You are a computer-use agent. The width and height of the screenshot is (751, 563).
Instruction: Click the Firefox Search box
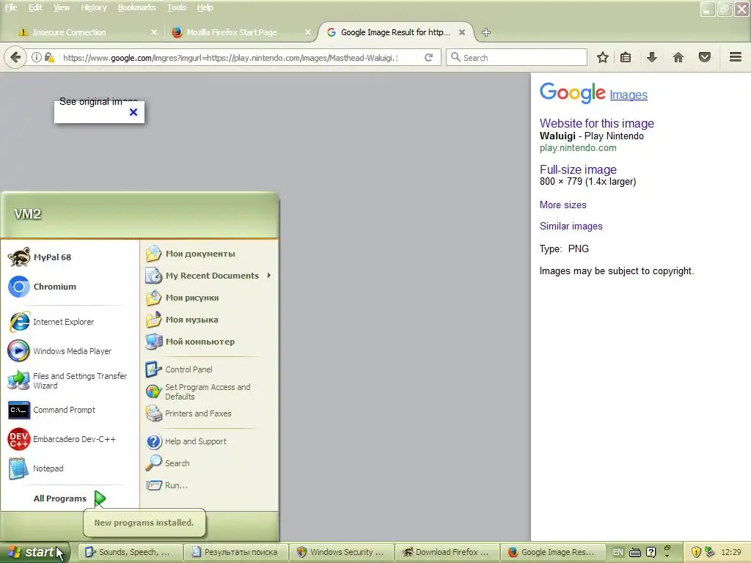[517, 57]
